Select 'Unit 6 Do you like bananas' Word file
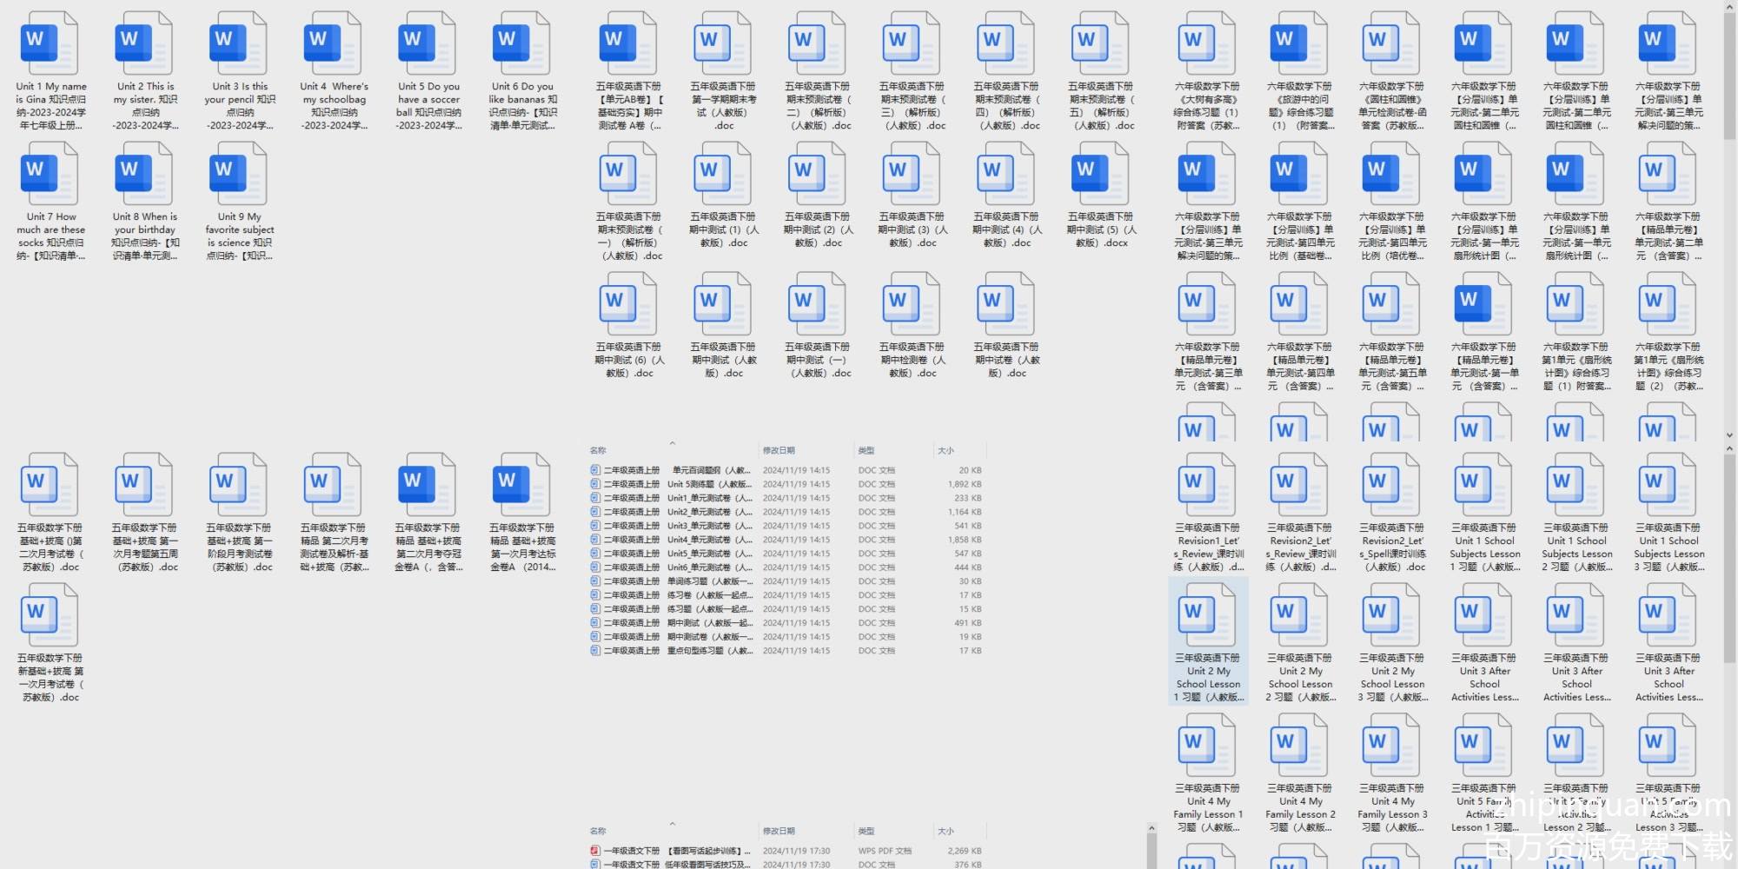The image size is (1738, 869). point(522,44)
